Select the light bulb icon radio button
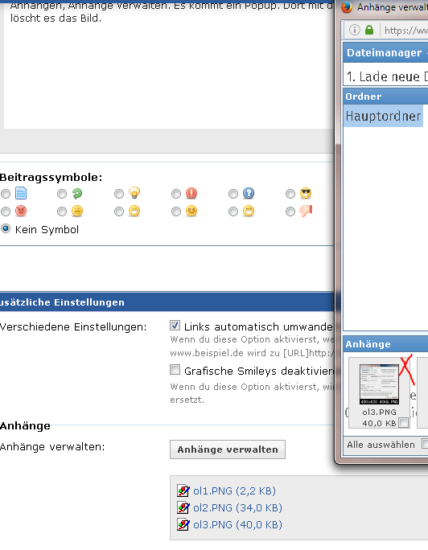Viewport: 428px width, 550px height. [119, 194]
